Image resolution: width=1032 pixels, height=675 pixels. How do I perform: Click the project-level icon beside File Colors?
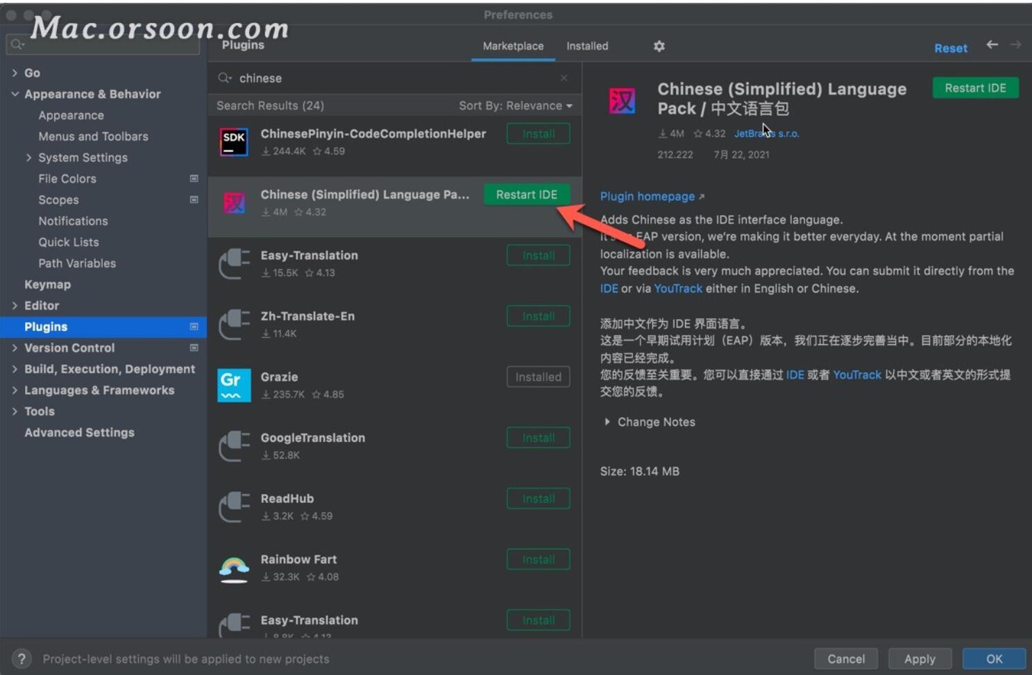tap(194, 178)
